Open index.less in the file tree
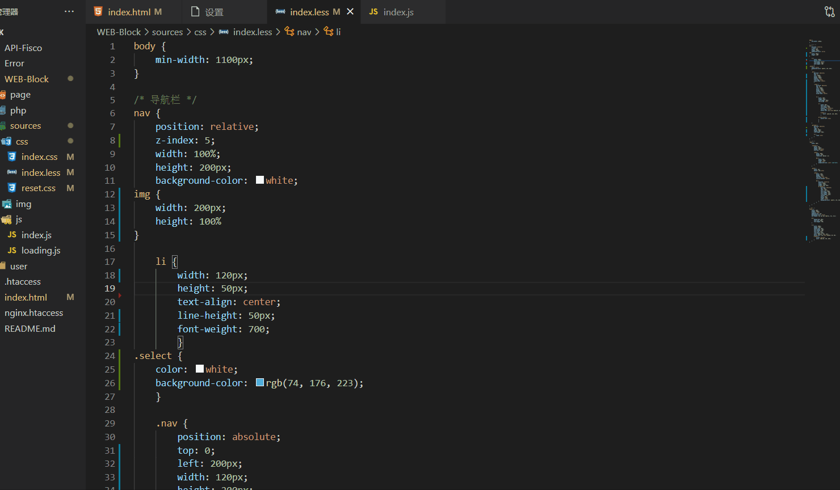 [x=41, y=172]
